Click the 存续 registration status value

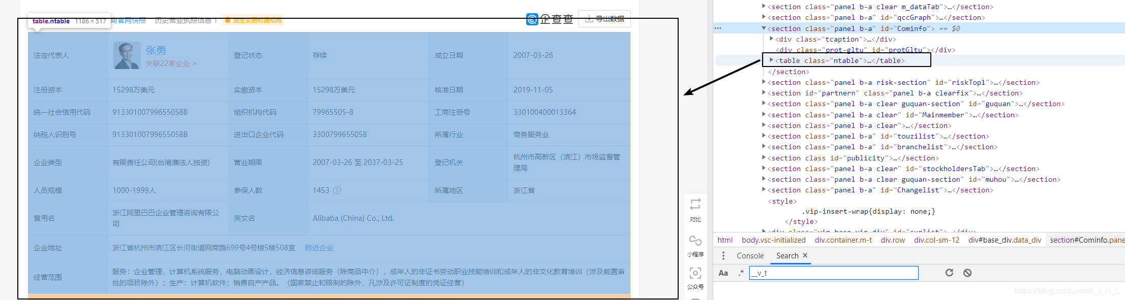(320, 55)
